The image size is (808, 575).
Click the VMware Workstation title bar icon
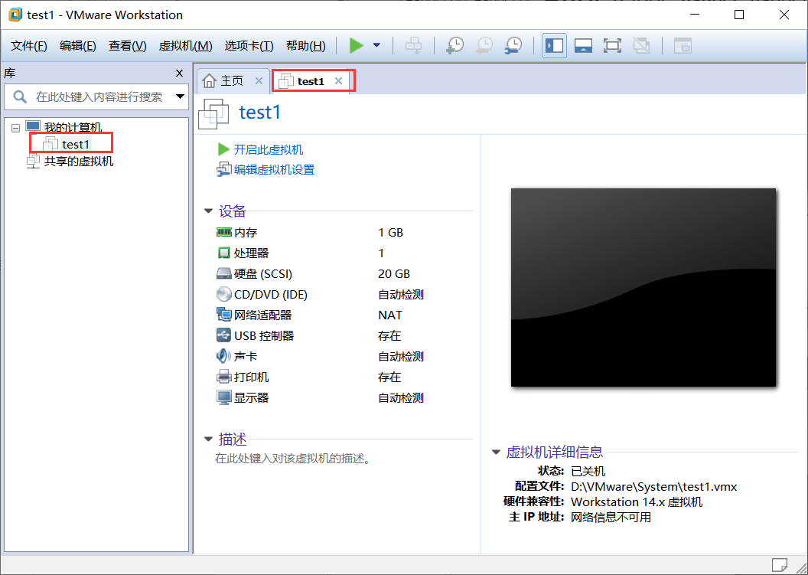15,15
